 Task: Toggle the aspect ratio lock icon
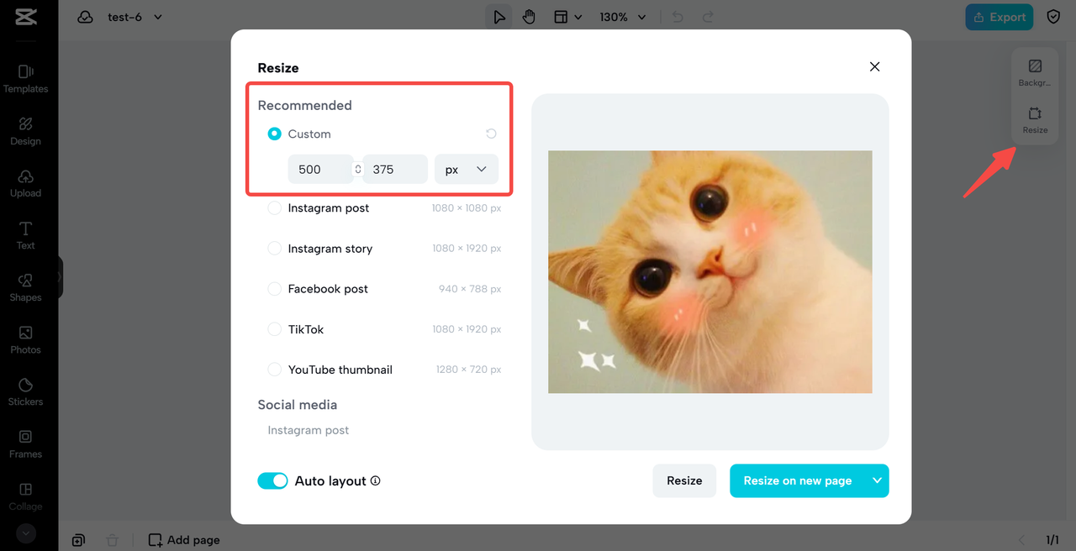(358, 169)
